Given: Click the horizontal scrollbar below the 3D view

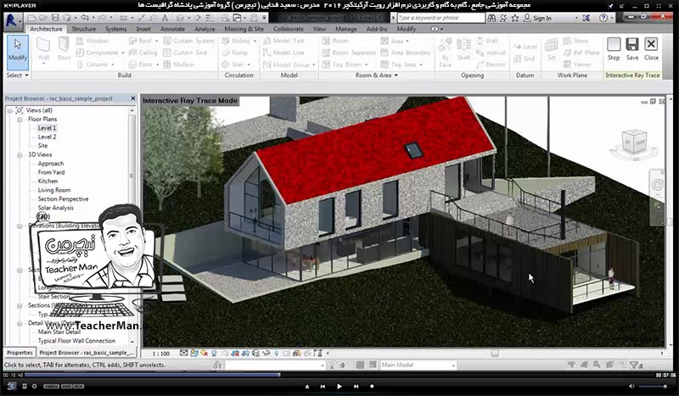Looking at the screenshot, I should (495, 354).
